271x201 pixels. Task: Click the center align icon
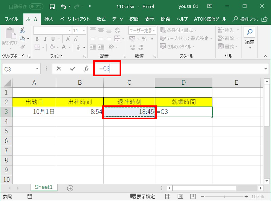click(101, 39)
